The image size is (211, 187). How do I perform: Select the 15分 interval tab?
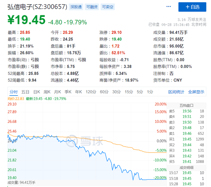coord(129,92)
